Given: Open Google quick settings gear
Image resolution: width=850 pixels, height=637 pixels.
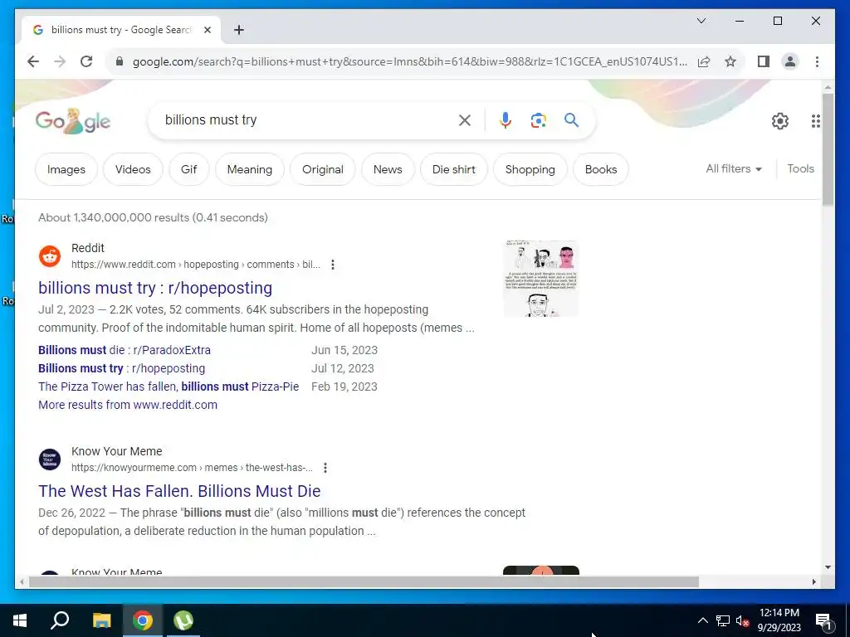Looking at the screenshot, I should click(x=780, y=121).
